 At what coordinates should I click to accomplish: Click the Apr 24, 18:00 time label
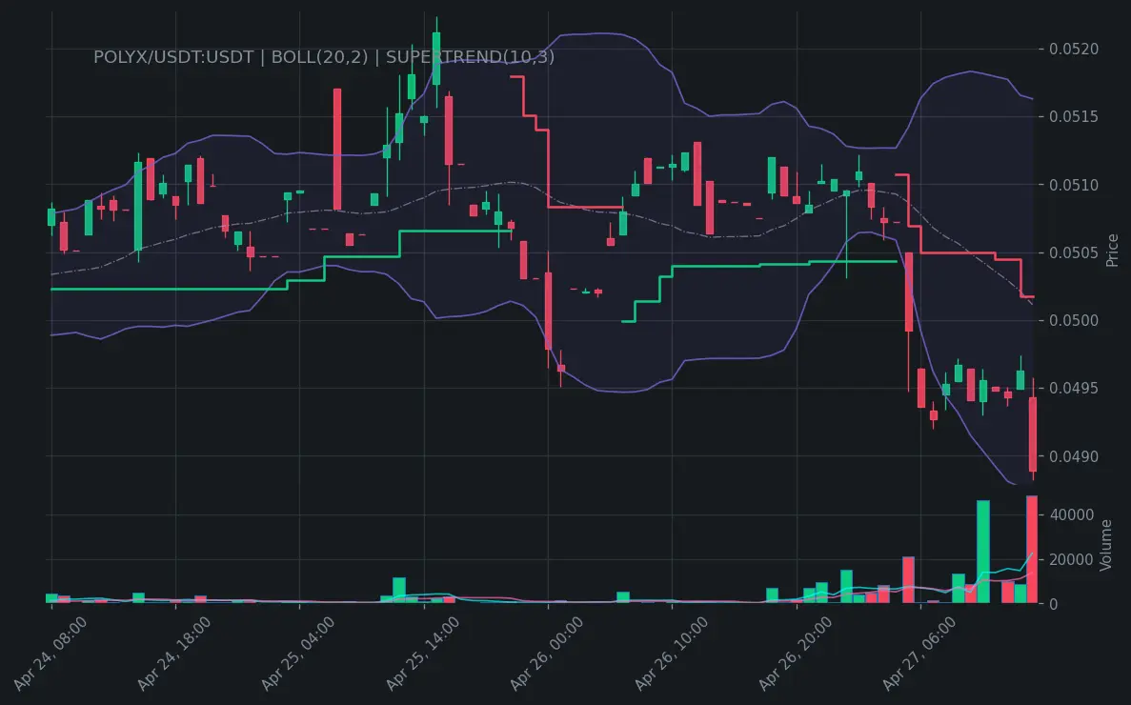173,654
